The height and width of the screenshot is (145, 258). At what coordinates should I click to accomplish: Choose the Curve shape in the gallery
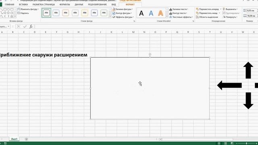click(1, 16)
